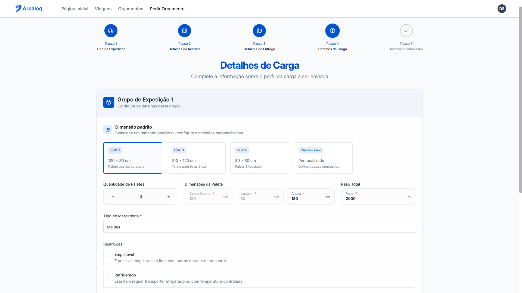522x293 pixels.
Task: Select the Passo 1 truck icon
Action: [x=111, y=30]
